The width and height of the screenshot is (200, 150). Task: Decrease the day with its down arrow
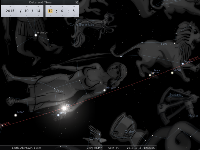(x=38, y=15)
